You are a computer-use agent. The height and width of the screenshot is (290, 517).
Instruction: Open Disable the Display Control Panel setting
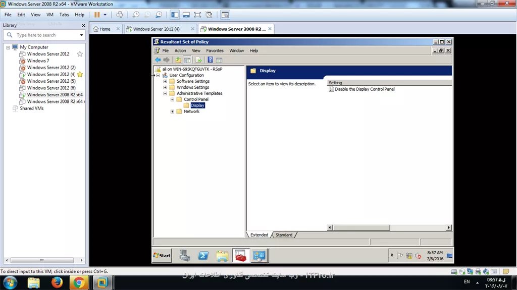pyautogui.click(x=365, y=89)
